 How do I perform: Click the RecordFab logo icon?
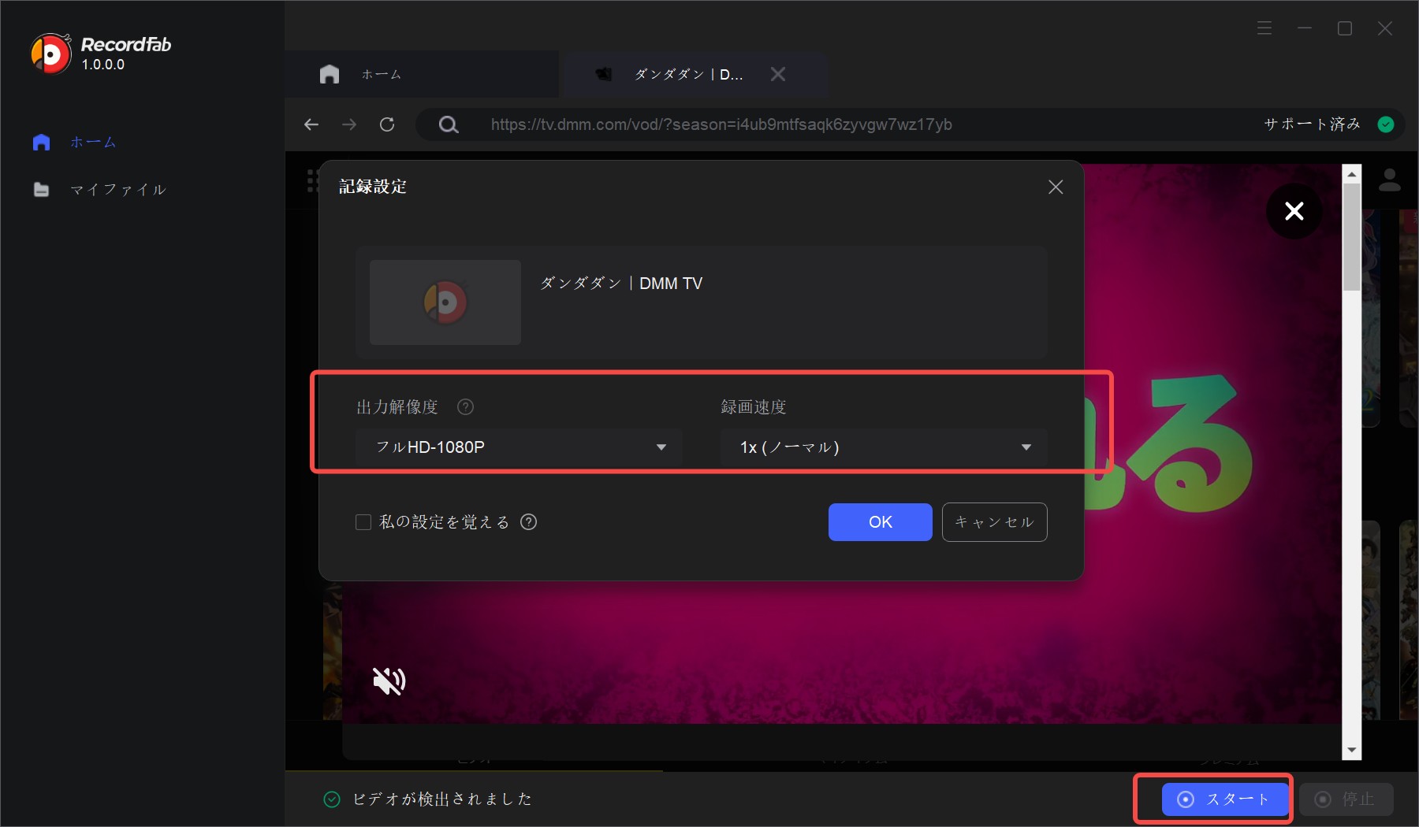tap(51, 54)
